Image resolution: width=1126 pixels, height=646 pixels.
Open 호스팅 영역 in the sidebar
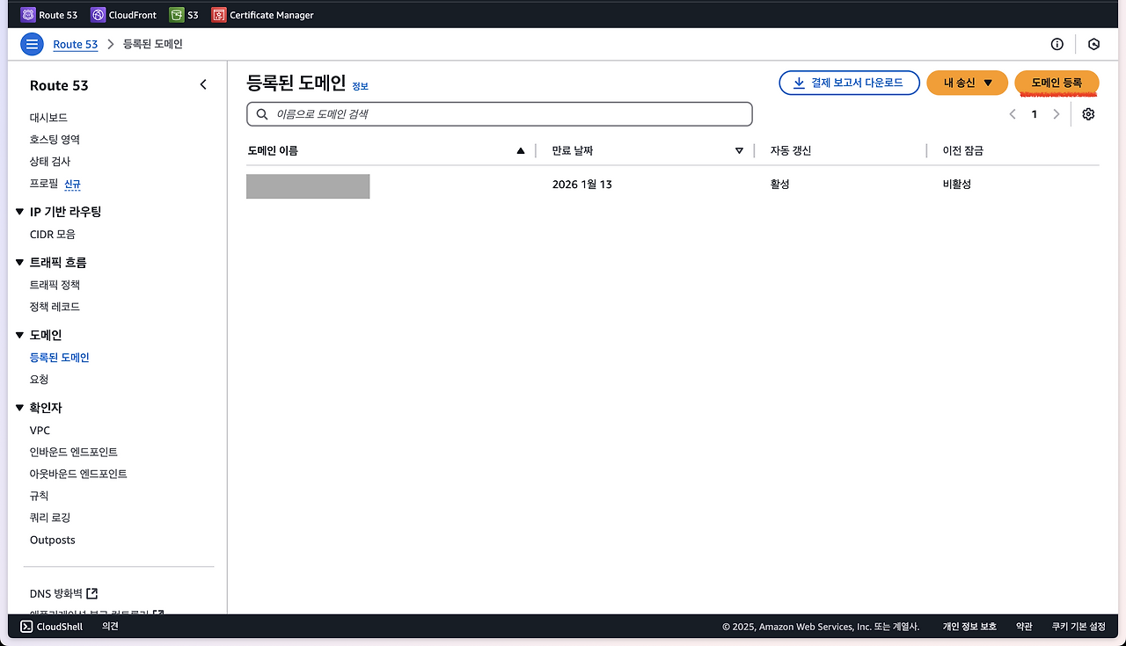(55, 140)
